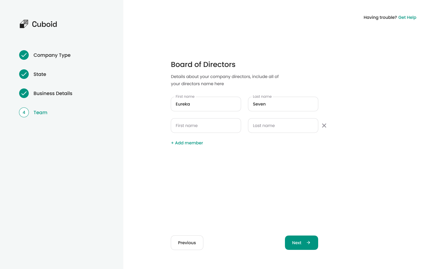Click the Business Details checkmark icon

(x=24, y=93)
